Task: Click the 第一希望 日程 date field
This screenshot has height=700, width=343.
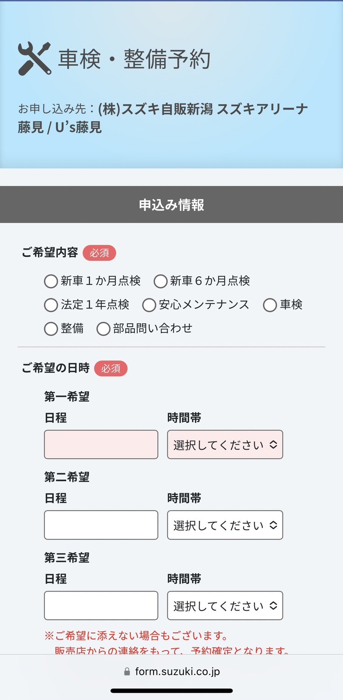Action: click(101, 444)
